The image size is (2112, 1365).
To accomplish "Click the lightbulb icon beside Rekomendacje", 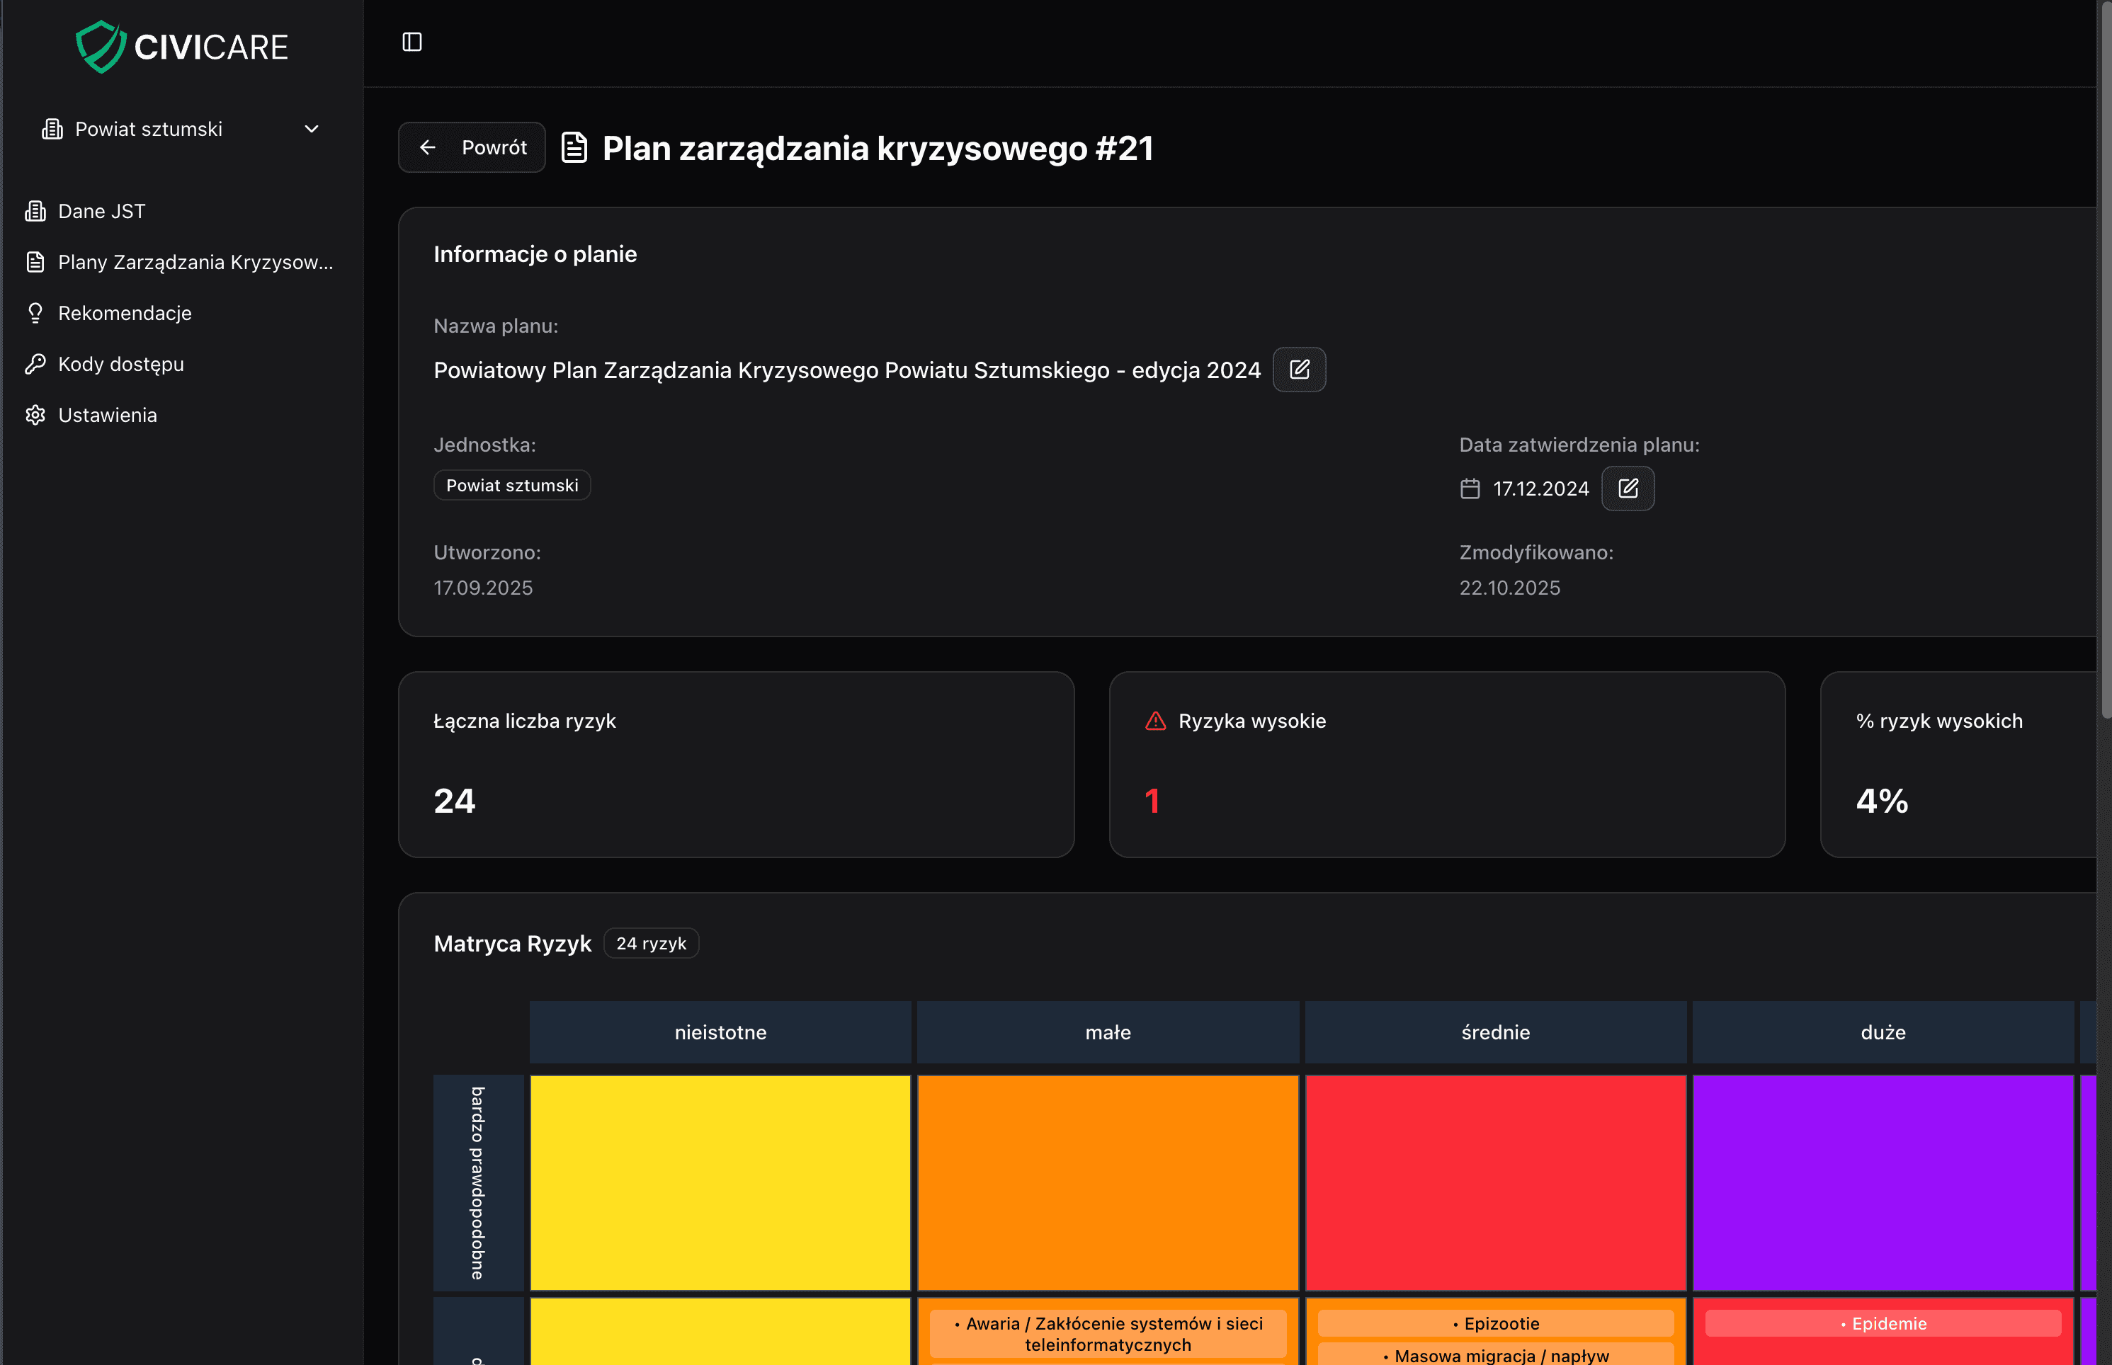I will (35, 313).
